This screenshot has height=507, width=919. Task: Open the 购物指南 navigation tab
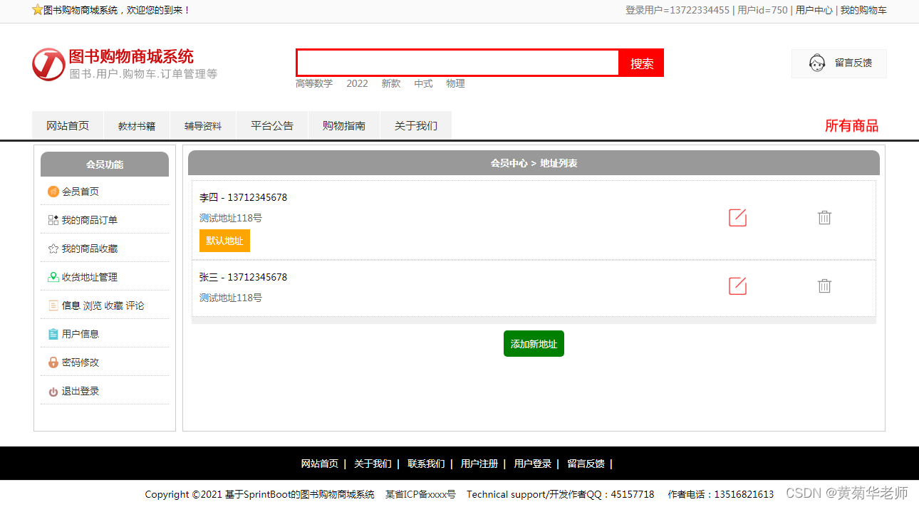[344, 126]
